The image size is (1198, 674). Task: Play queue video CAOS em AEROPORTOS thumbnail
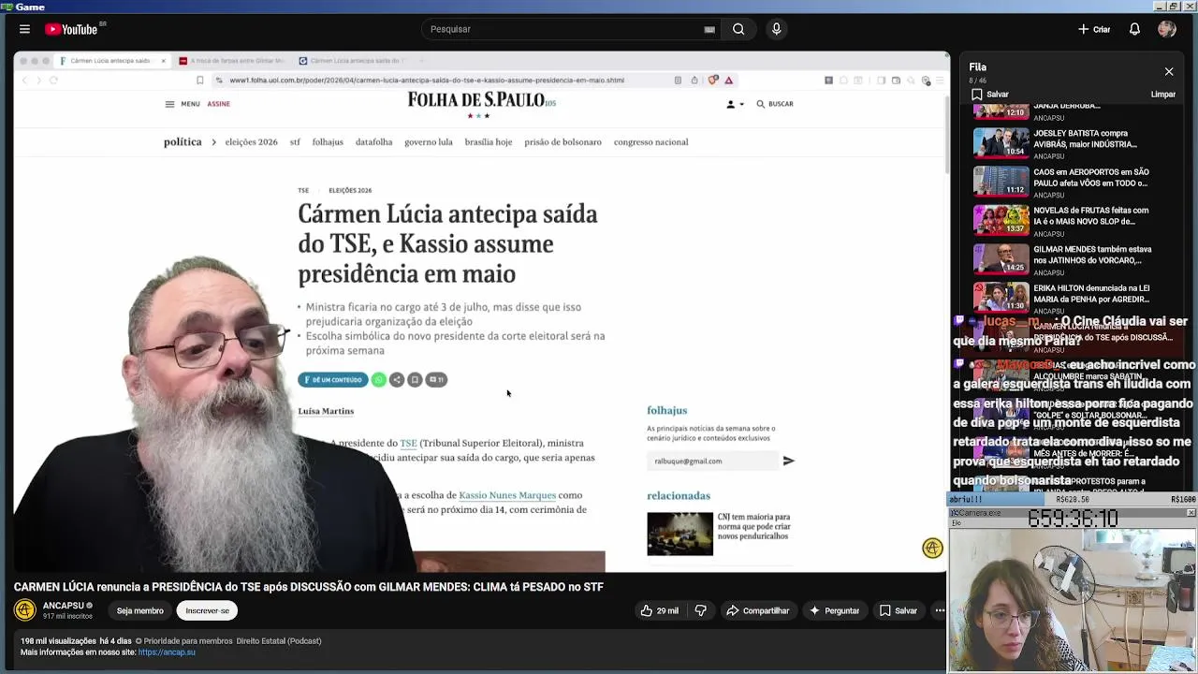click(1001, 181)
